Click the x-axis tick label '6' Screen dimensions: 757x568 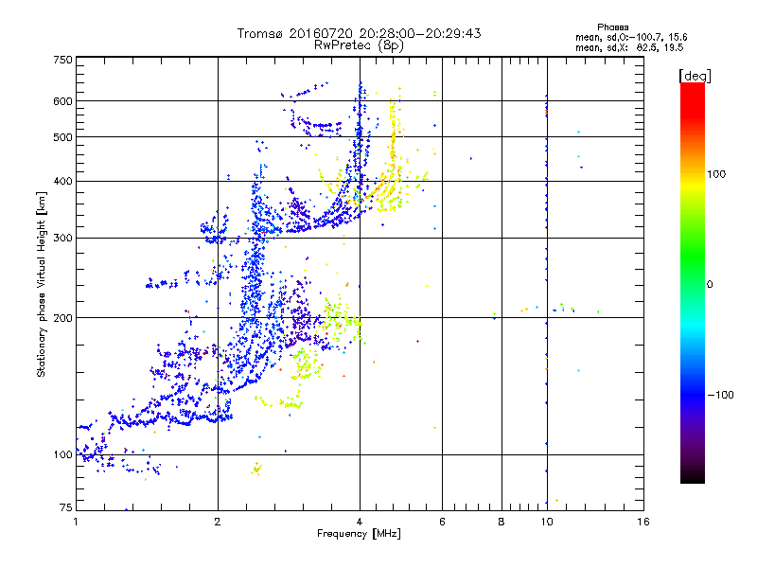coord(442,522)
